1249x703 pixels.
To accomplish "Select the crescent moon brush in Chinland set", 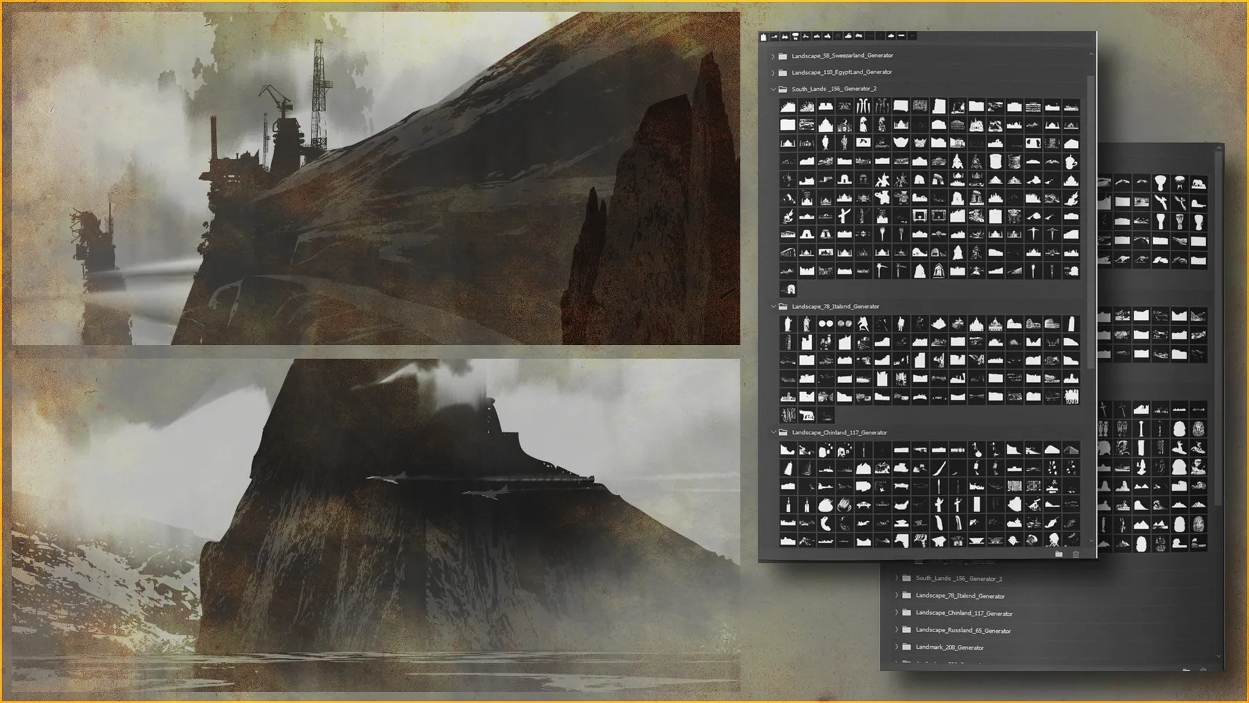I will click(x=825, y=524).
